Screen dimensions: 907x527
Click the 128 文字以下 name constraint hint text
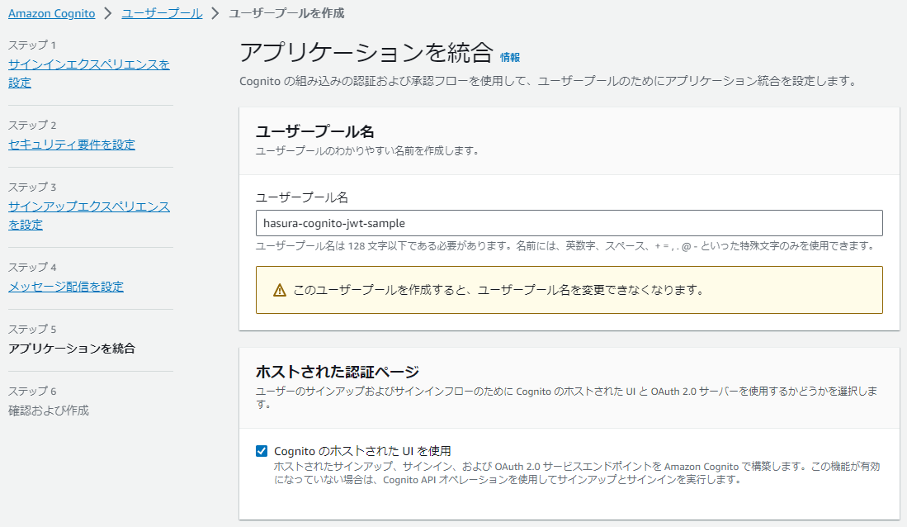click(x=565, y=246)
